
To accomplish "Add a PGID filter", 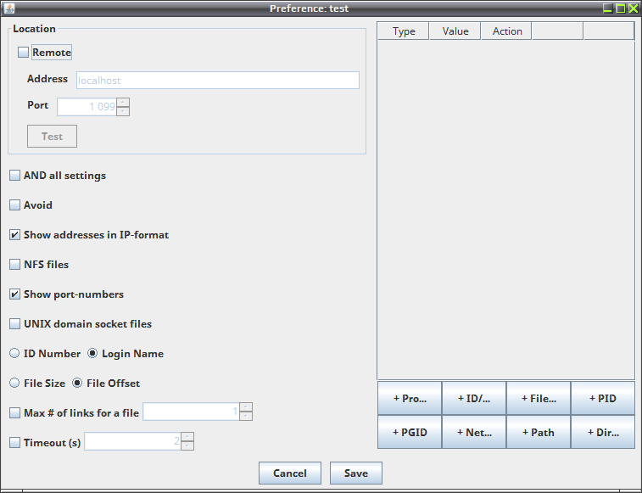I will [410, 433].
